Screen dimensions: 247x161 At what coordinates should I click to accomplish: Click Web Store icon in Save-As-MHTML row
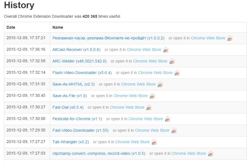(160, 84)
